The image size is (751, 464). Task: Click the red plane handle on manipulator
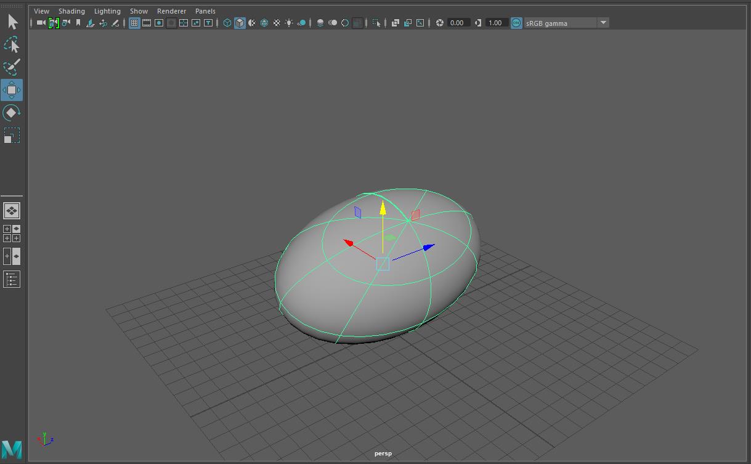(x=415, y=214)
